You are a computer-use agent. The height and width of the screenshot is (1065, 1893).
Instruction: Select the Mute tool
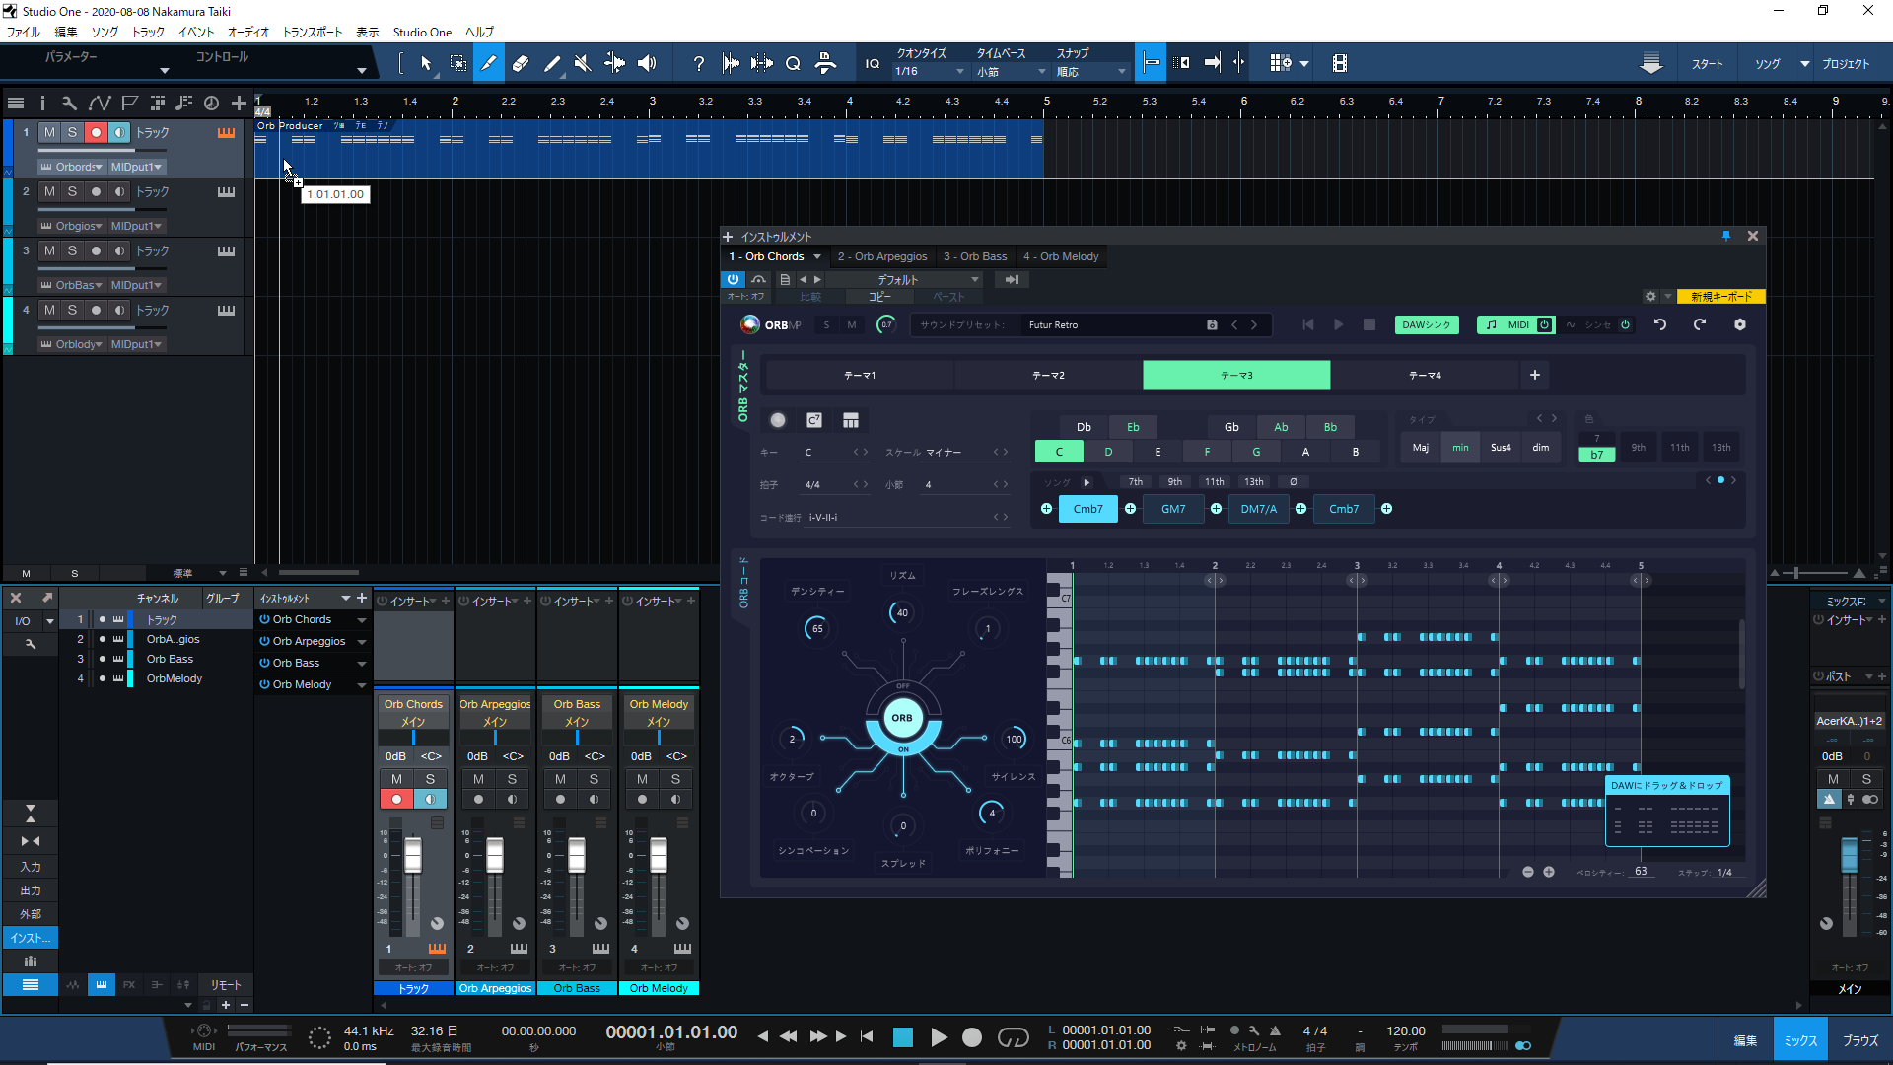[583, 63]
